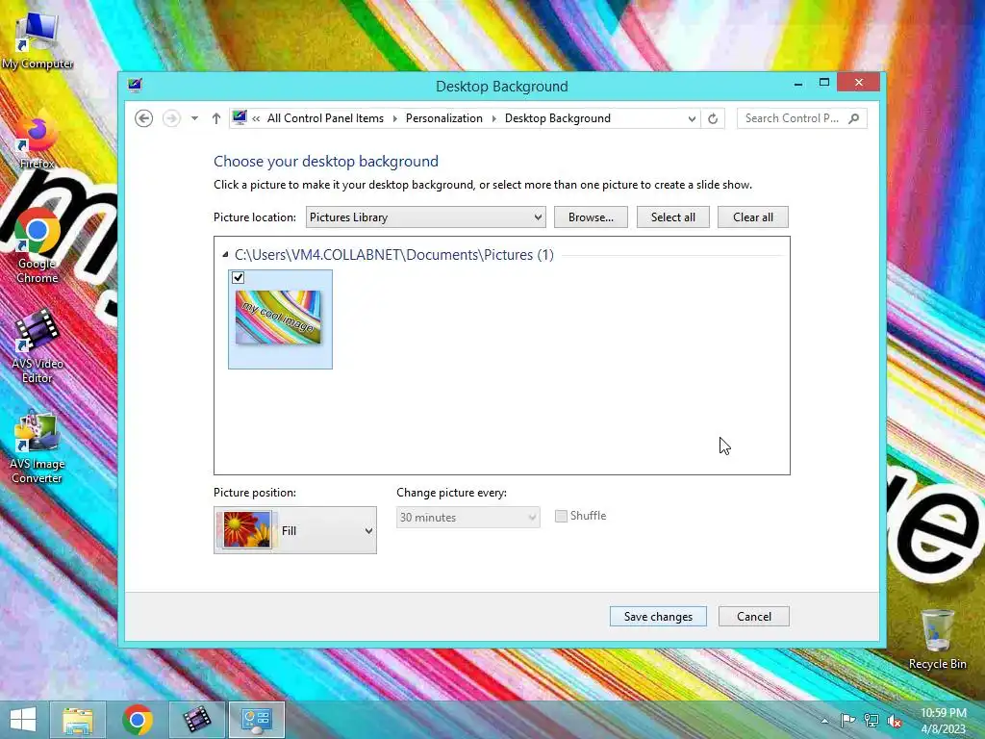The width and height of the screenshot is (985, 739).
Task: Click the address bar computer icon
Action: 240,117
